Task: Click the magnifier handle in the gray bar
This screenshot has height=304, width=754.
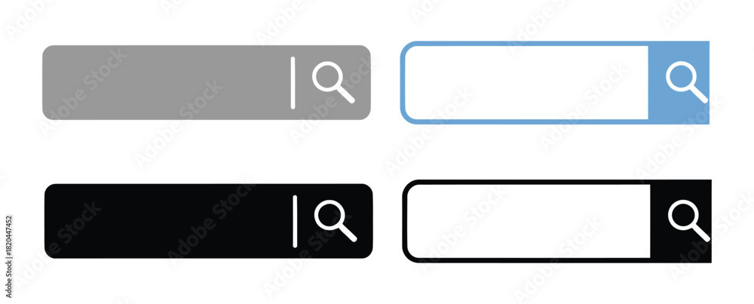Action: (x=345, y=94)
